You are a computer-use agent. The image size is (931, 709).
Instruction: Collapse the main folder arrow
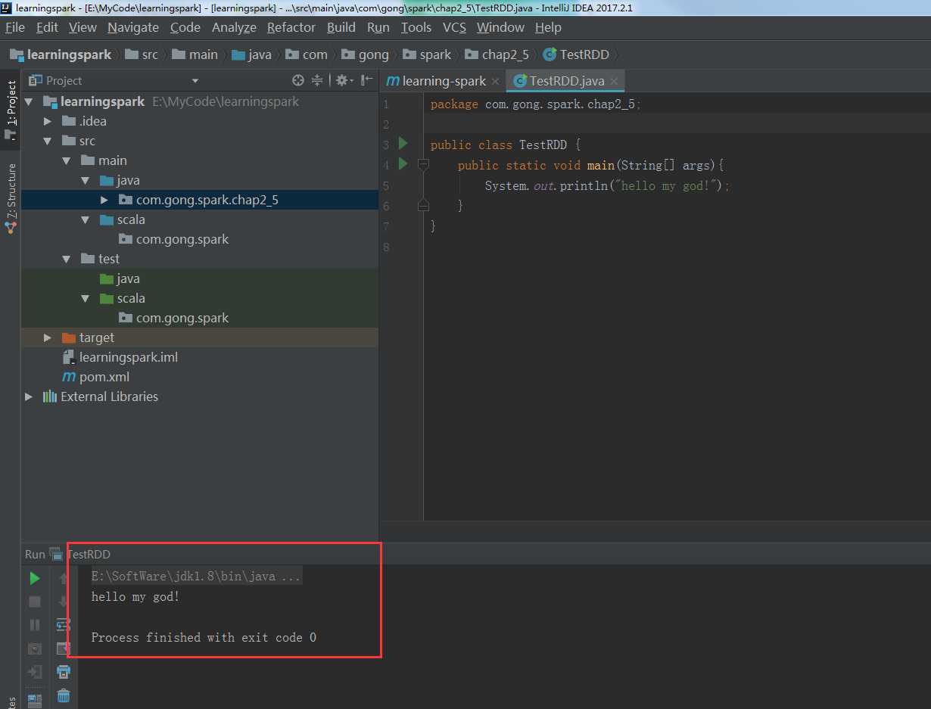tap(67, 160)
